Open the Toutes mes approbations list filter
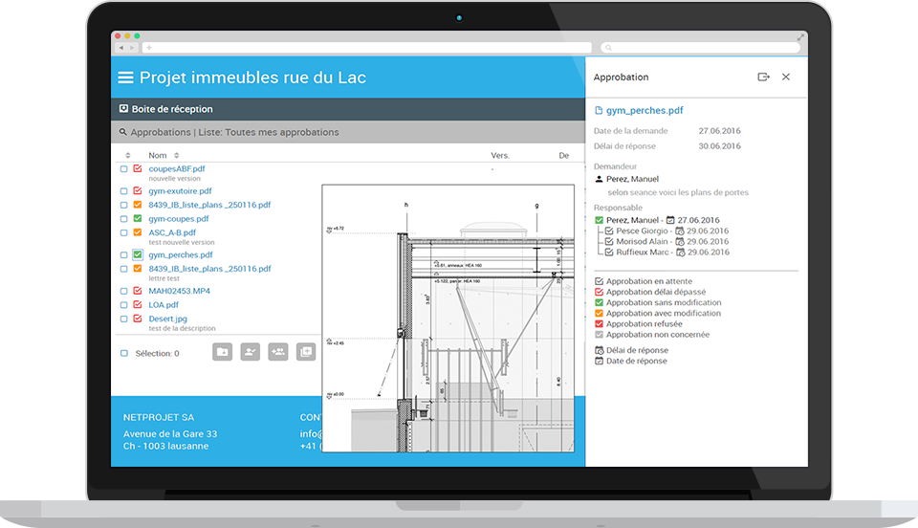 (x=281, y=132)
